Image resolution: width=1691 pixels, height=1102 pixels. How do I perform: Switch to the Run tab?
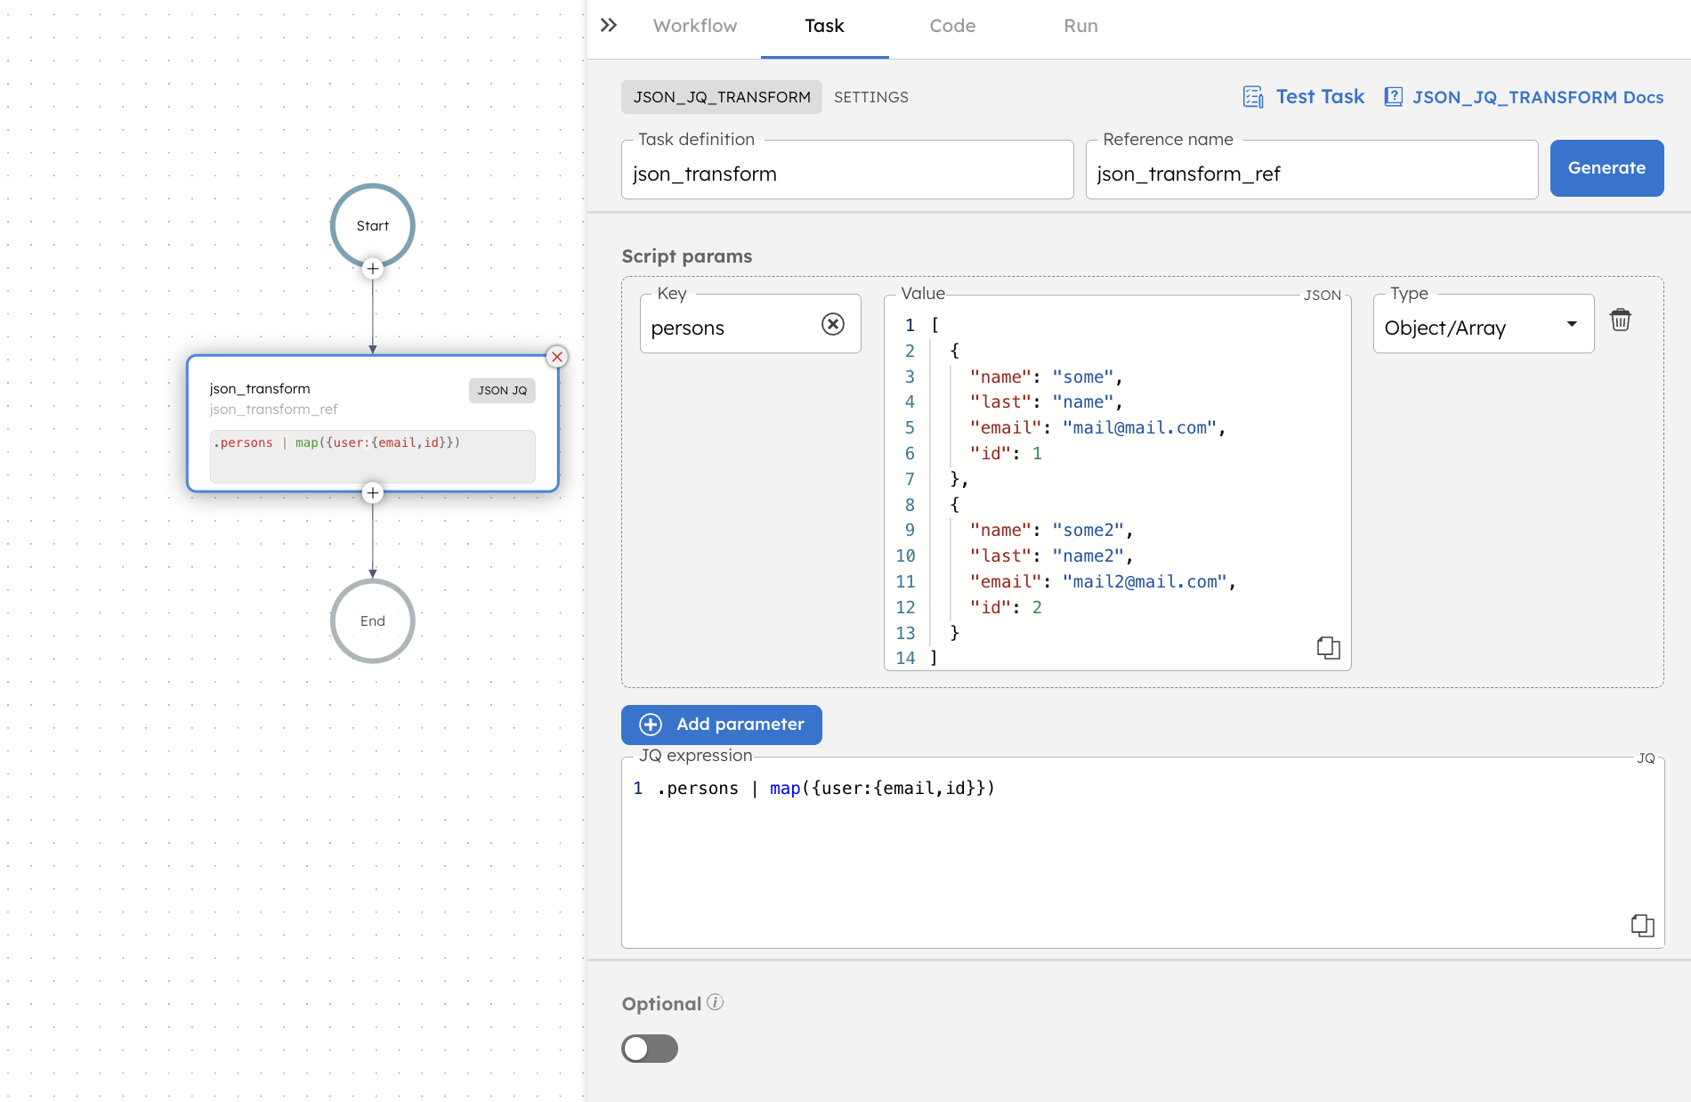click(1080, 26)
